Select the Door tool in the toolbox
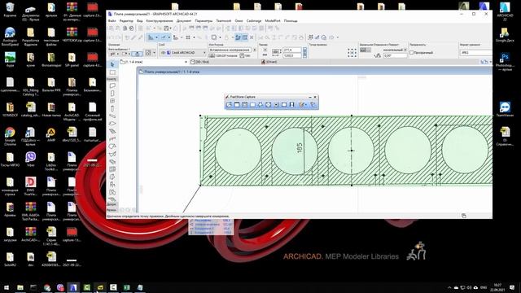 click(x=112, y=93)
